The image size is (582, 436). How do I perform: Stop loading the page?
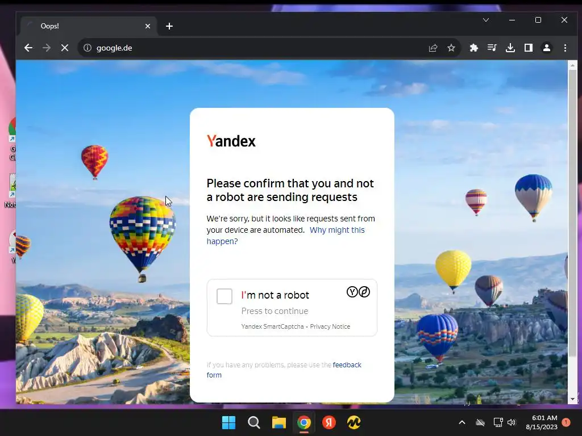tap(65, 48)
